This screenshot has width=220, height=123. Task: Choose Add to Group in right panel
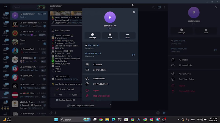click(x=194, y=74)
